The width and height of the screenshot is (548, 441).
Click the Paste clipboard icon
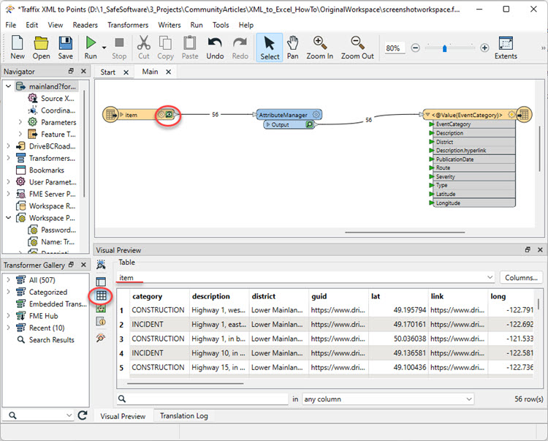[190, 48]
